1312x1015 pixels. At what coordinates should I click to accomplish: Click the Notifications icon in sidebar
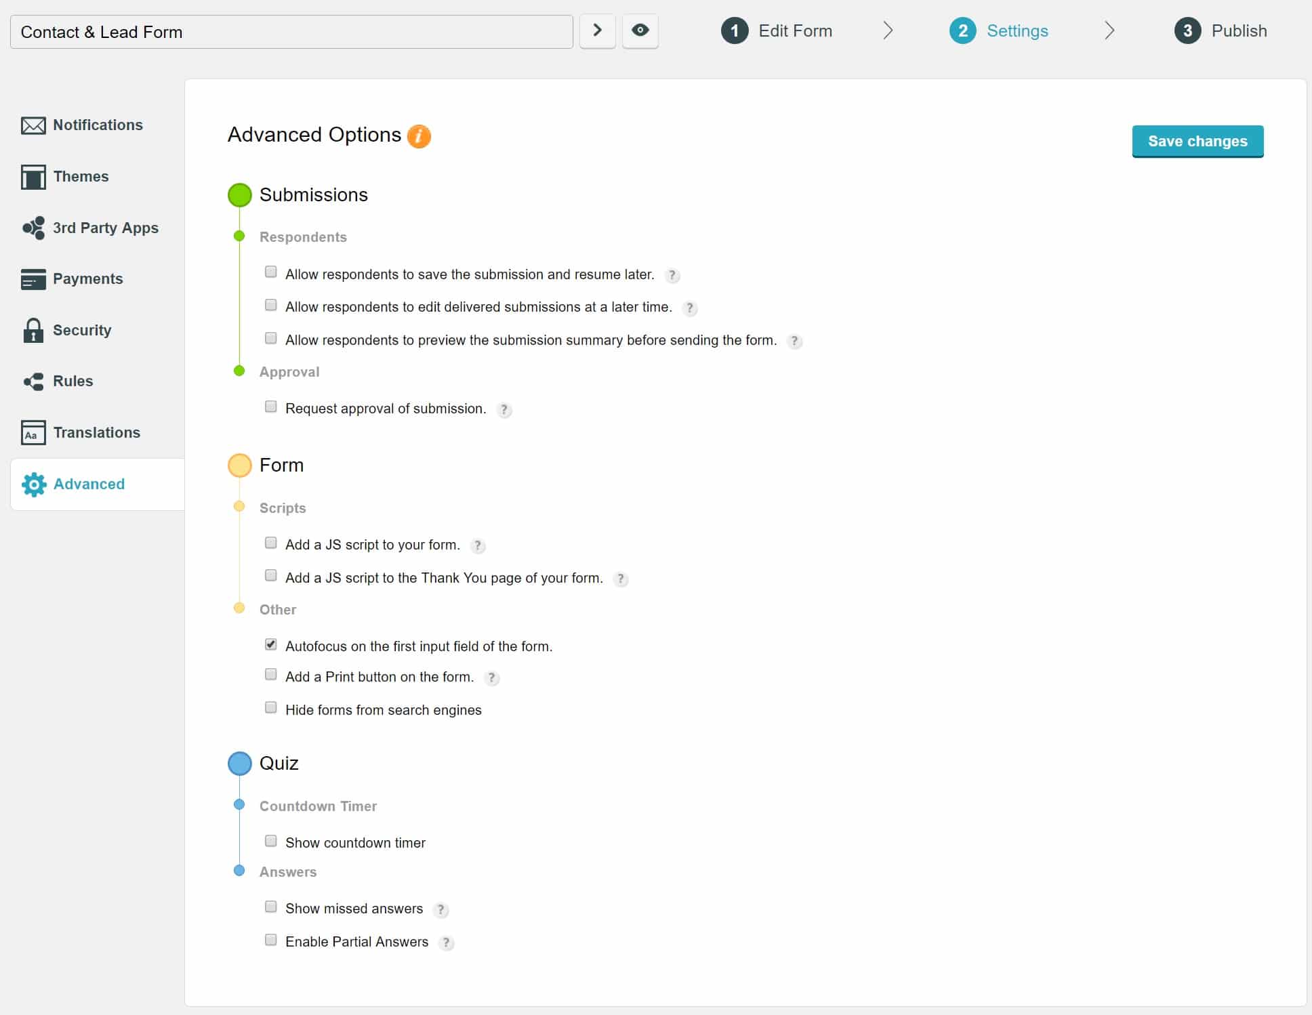click(33, 125)
